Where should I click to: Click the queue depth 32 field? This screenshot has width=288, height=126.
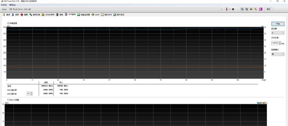pos(28,94)
